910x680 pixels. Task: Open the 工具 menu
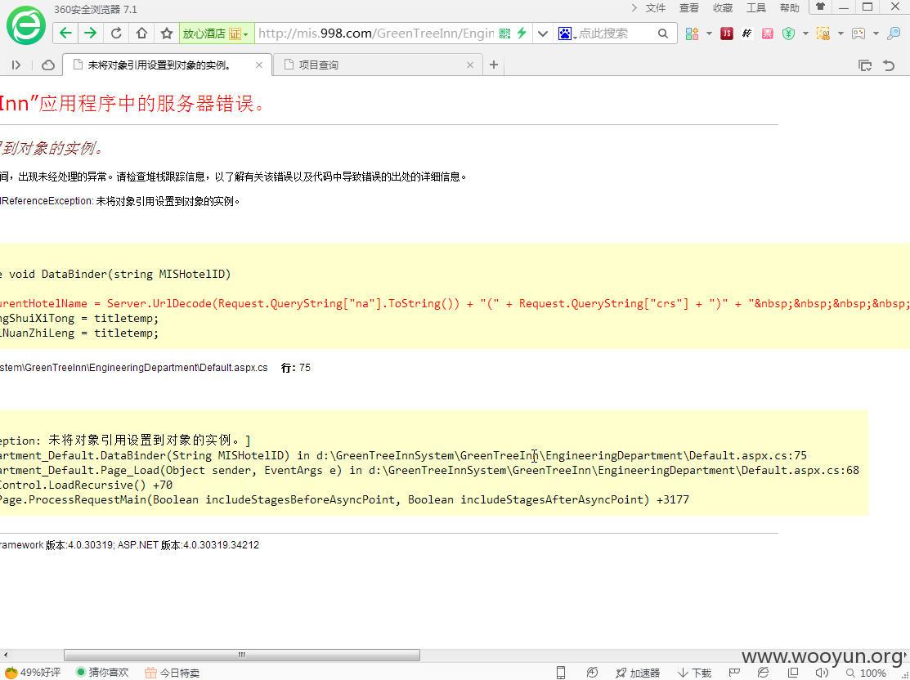pos(756,8)
